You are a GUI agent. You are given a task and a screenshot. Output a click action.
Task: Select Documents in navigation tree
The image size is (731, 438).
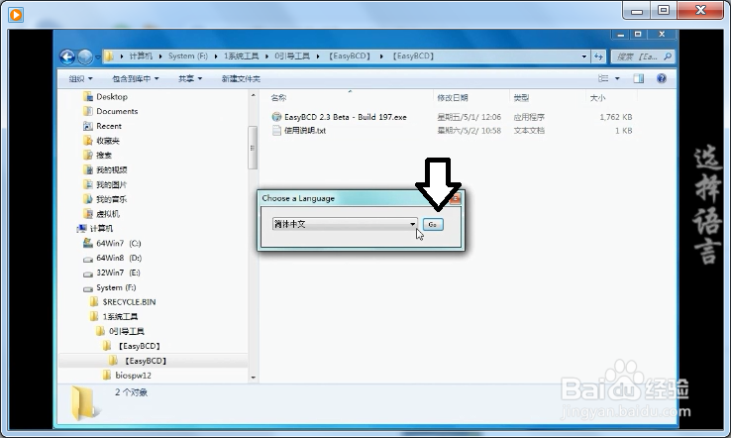(x=117, y=112)
